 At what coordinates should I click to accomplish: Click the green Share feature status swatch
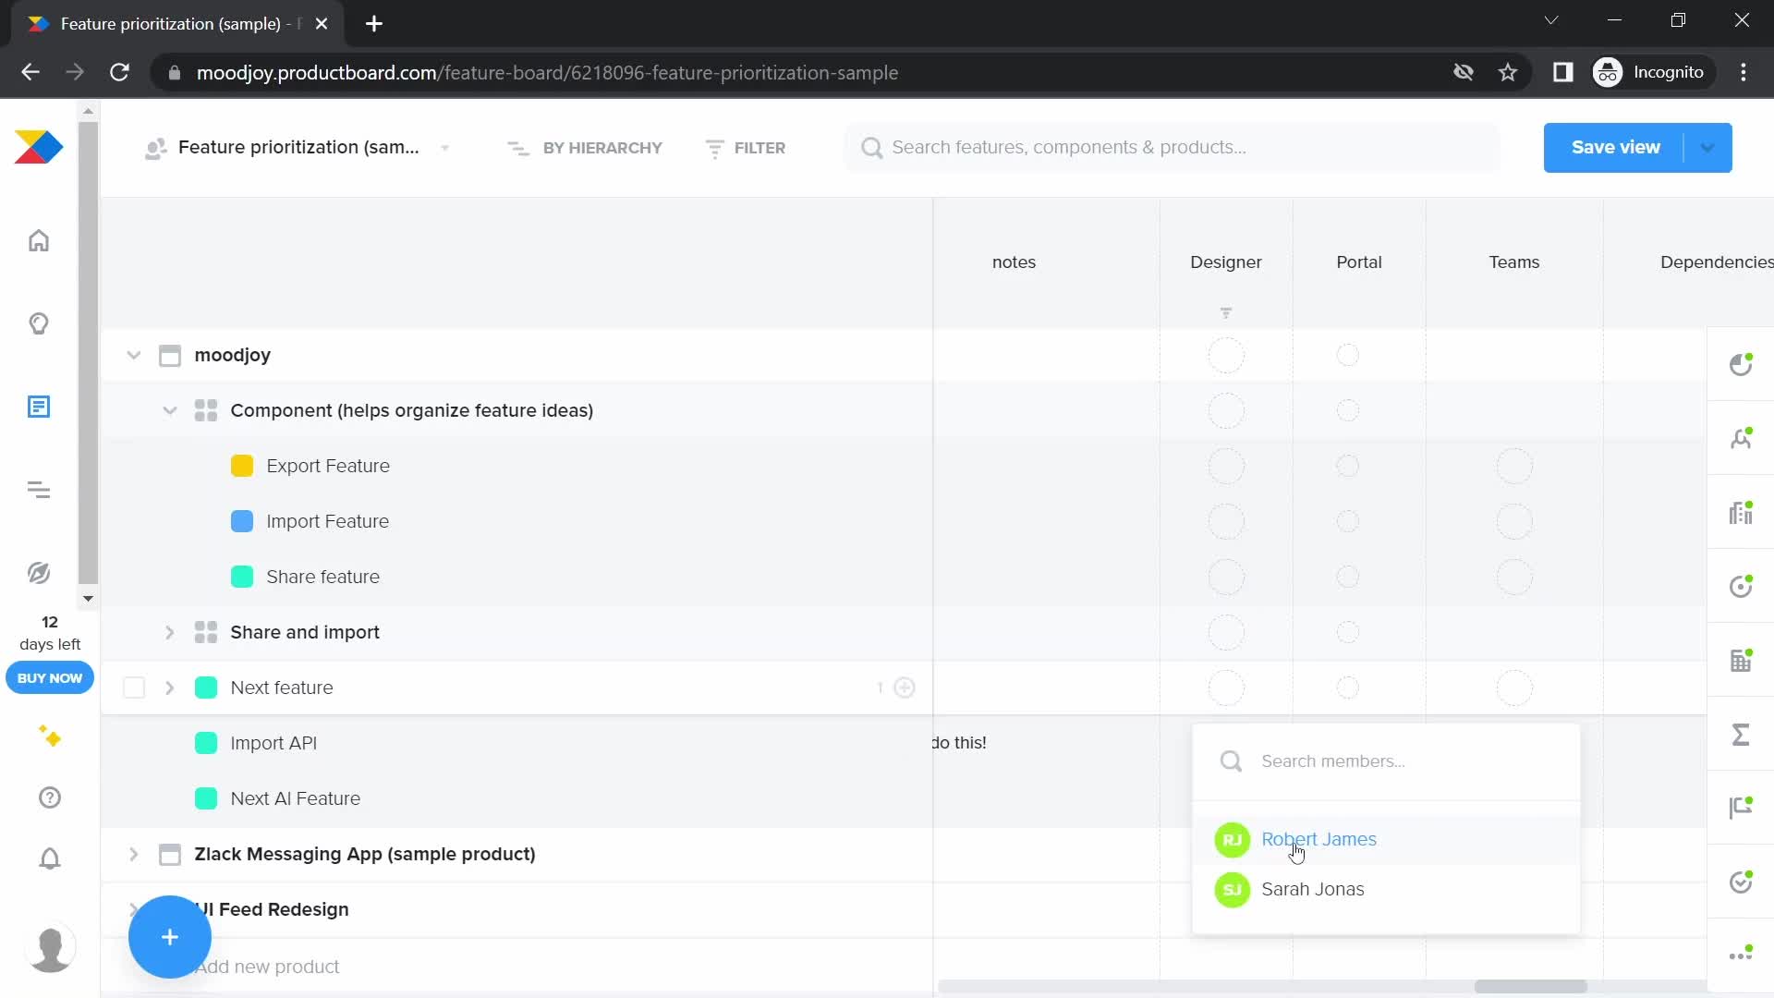[x=242, y=577]
